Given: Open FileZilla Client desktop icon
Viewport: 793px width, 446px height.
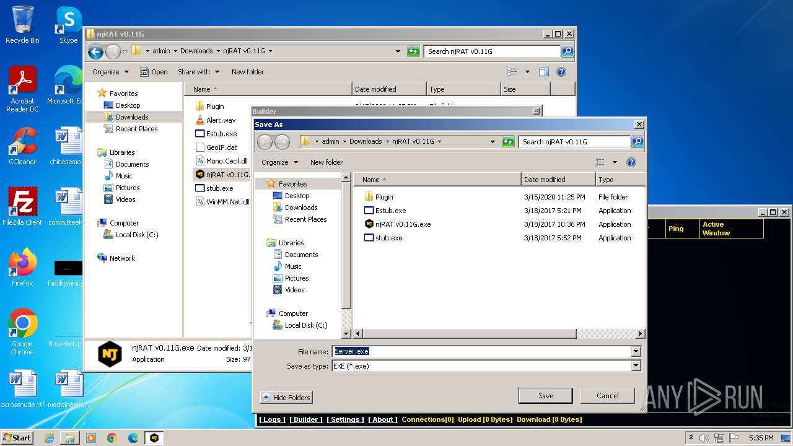Looking at the screenshot, I should click(x=22, y=207).
